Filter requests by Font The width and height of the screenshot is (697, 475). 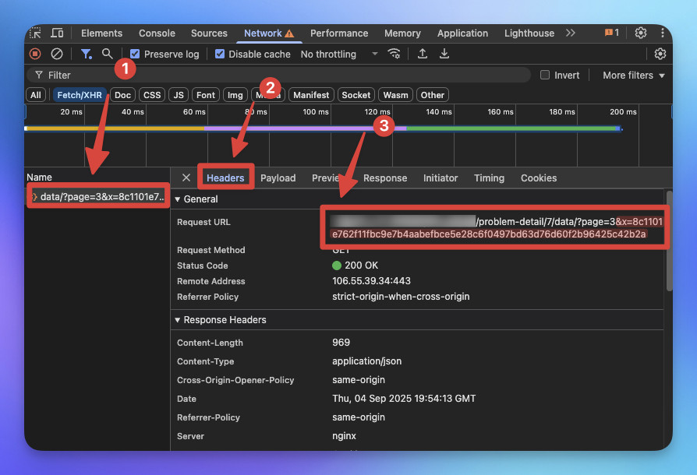pos(206,95)
